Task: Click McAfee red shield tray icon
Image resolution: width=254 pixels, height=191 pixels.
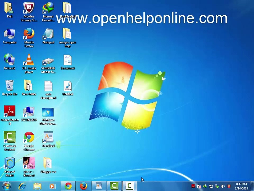Action: [x=229, y=186]
